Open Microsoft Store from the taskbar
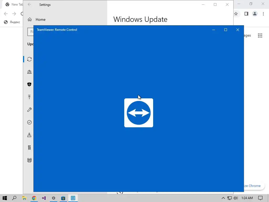This screenshot has height=202, width=269. [x=63, y=198]
